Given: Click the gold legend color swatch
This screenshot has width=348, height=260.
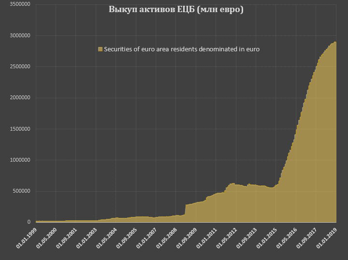Looking at the screenshot, I should (101, 49).
